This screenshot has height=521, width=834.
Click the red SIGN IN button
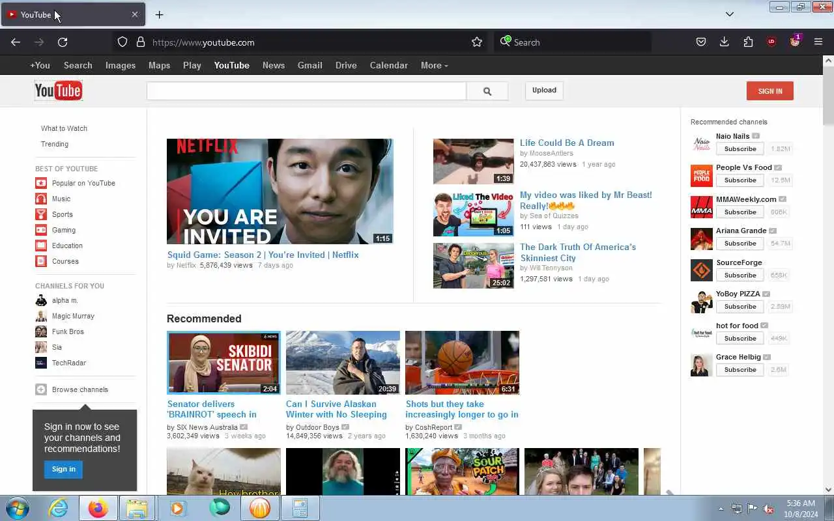(770, 91)
